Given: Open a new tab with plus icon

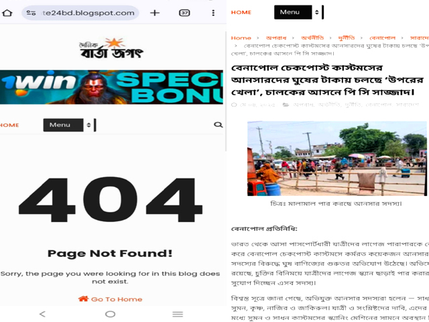Looking at the screenshot, I should [x=155, y=13].
